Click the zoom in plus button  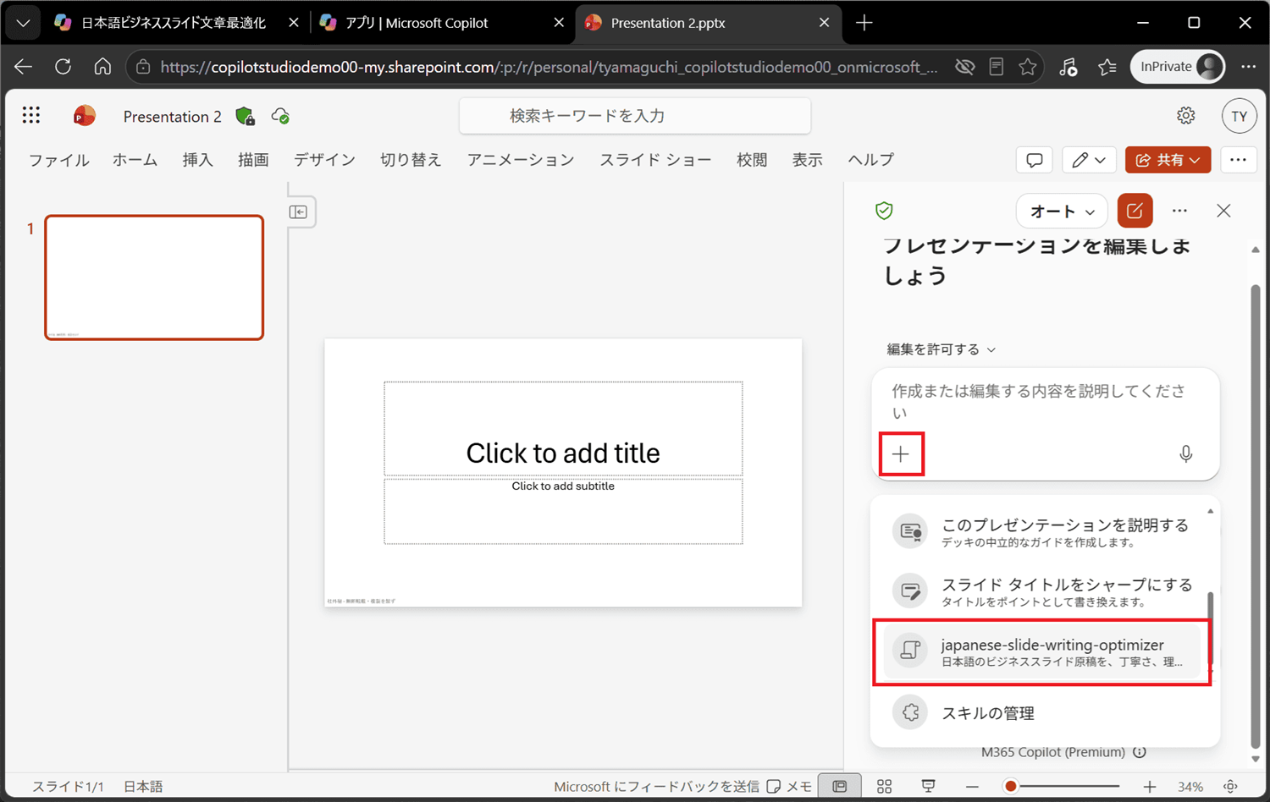tap(1149, 787)
